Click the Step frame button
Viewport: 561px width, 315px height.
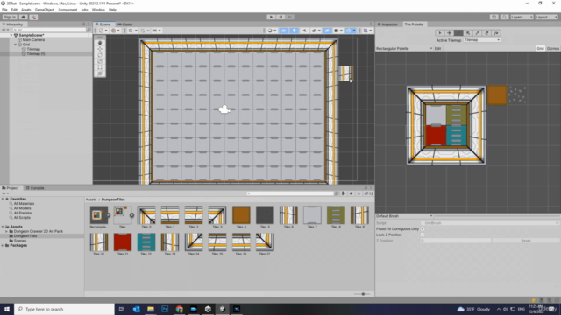click(290, 17)
